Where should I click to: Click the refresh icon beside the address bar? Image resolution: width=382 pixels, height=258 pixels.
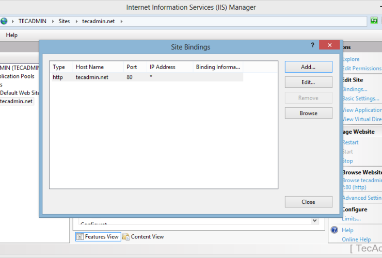tap(374, 21)
